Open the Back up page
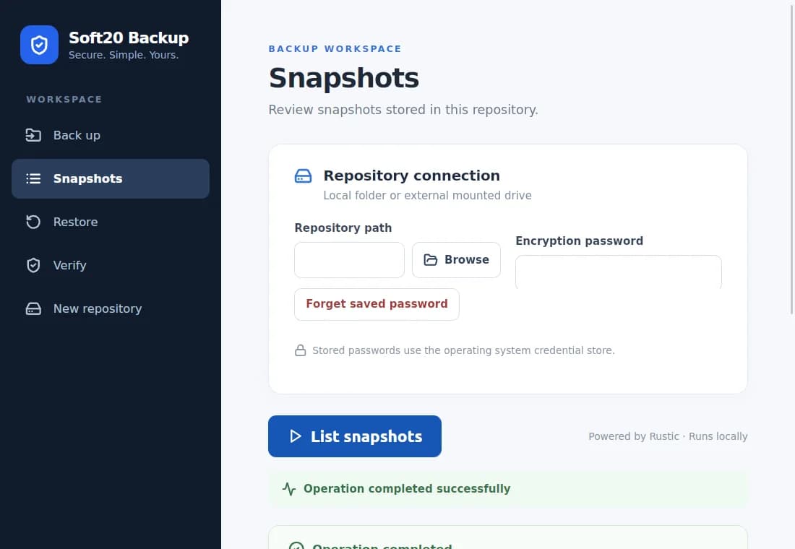 click(111, 135)
